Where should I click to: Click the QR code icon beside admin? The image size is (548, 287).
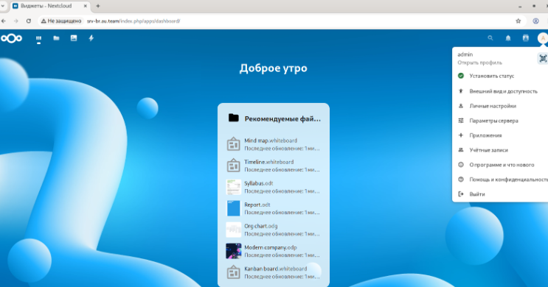click(542, 58)
